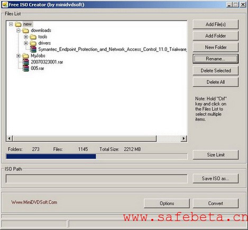248x230 pixels.
Task: Click the Add Folder button
Action: [216, 36]
